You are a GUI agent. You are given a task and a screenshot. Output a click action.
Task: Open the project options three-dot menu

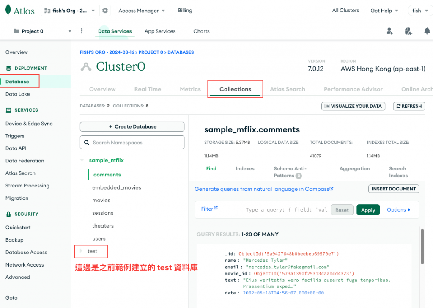tap(82, 31)
